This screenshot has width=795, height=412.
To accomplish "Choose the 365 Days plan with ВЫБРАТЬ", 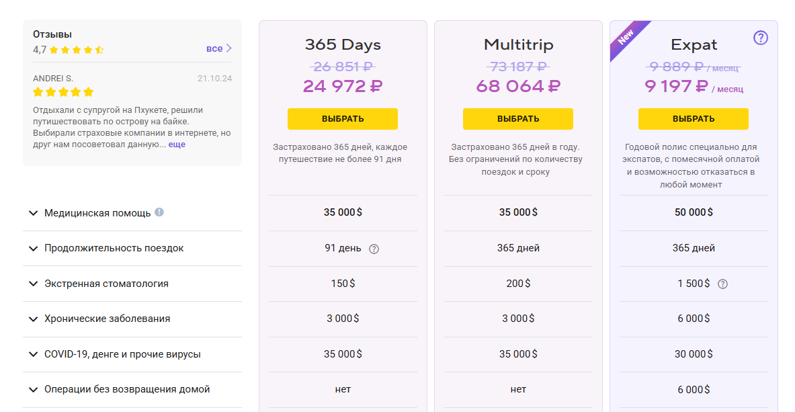I will [343, 119].
